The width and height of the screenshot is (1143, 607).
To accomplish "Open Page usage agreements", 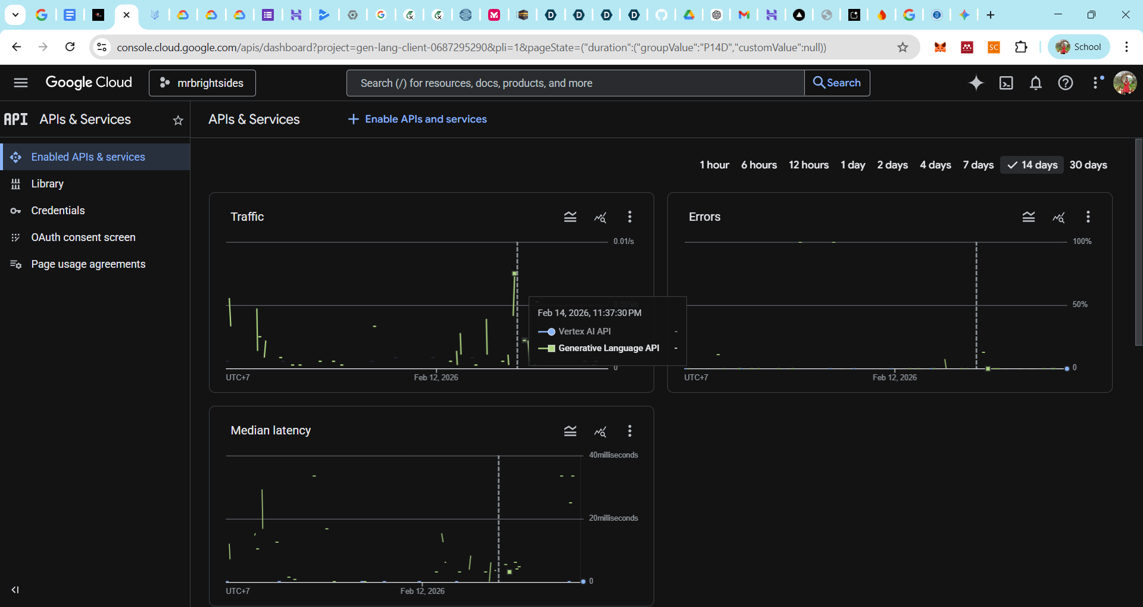I will pyautogui.click(x=95, y=264).
